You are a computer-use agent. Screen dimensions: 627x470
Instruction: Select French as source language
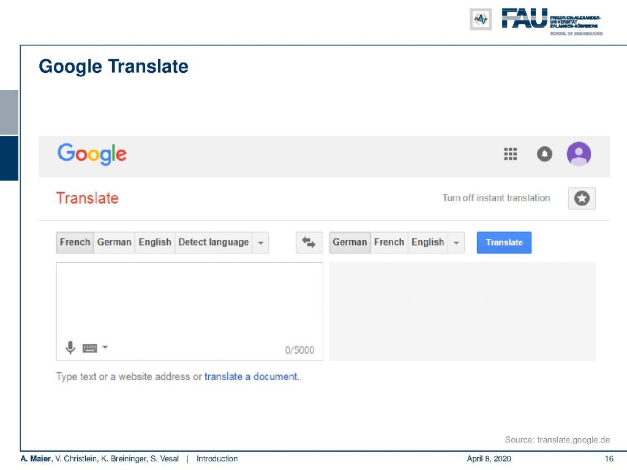[x=75, y=242]
